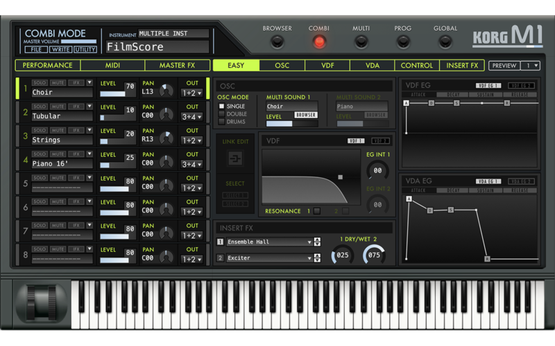Mute the Piano 16' timbre
The height and width of the screenshot is (346, 555).
[58, 154]
